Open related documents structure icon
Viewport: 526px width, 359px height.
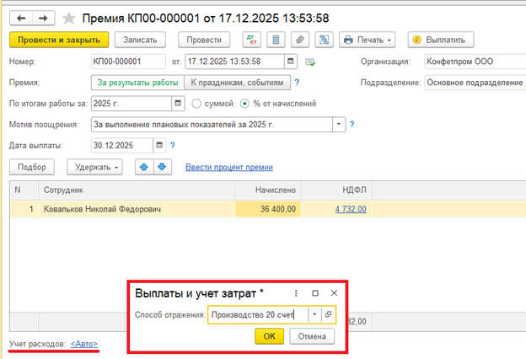[x=324, y=40]
